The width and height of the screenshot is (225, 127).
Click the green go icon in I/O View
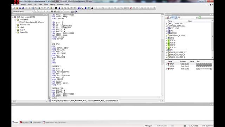(x=200, y=17)
